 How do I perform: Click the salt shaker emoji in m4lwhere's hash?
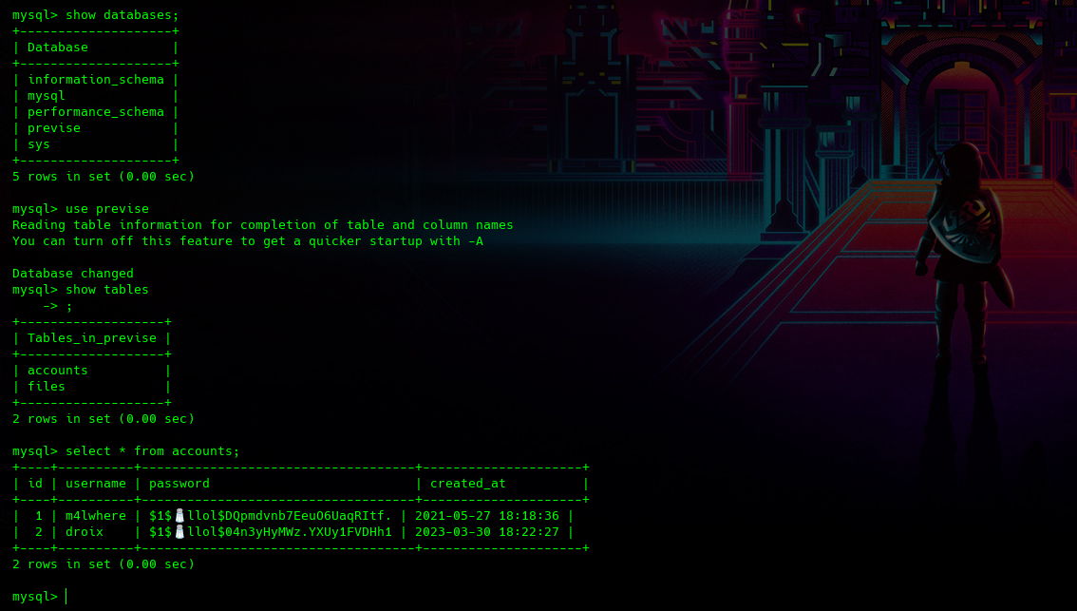pos(179,516)
